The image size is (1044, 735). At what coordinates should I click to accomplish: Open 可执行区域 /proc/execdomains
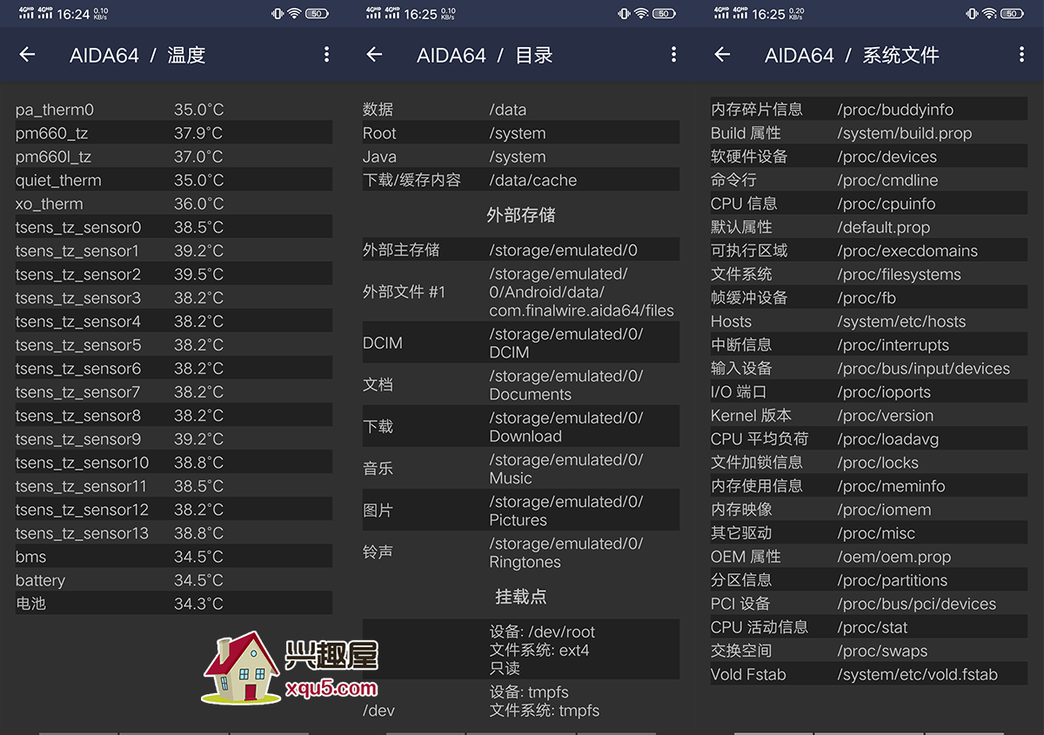[x=869, y=251]
